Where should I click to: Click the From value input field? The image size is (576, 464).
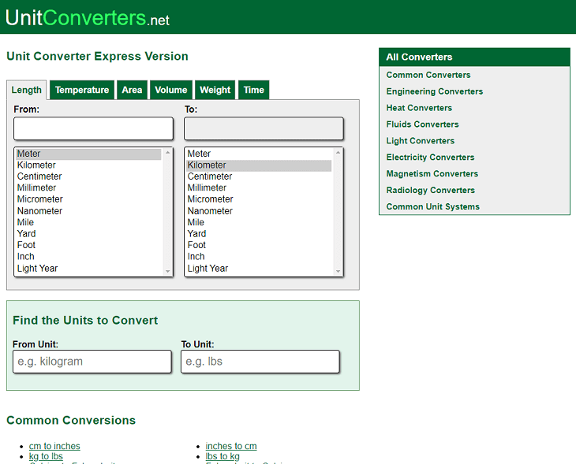click(x=93, y=128)
